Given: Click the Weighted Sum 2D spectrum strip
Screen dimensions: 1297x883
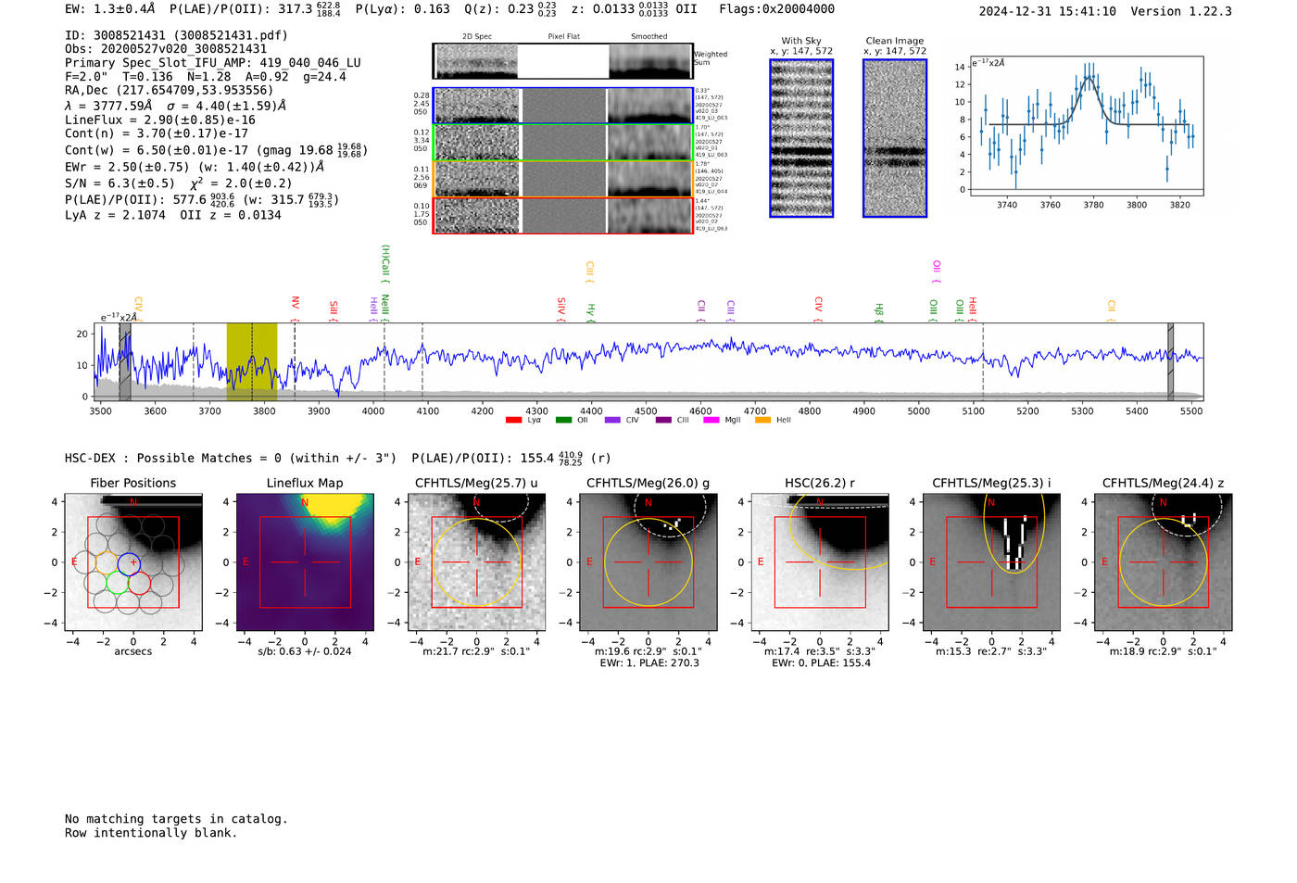Looking at the screenshot, I should [562, 61].
